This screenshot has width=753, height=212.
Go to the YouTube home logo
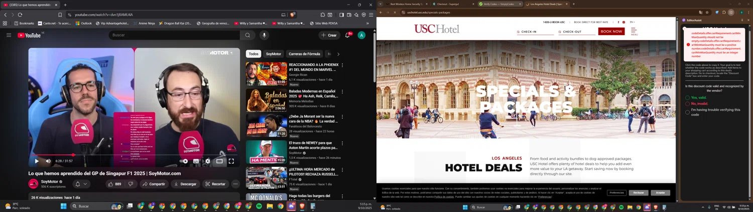(x=29, y=35)
